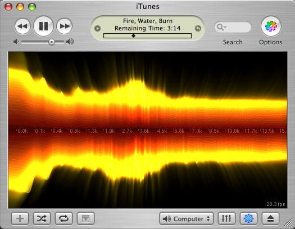
Task: Click the green zoom window button
Action: pos(32,7)
